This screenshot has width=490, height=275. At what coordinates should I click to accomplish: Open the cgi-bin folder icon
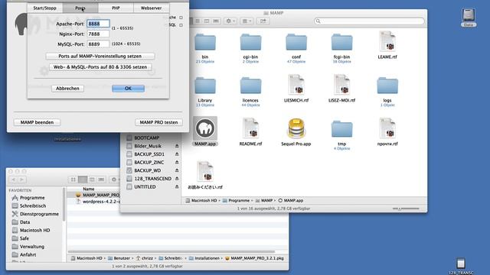pyautogui.click(x=250, y=42)
